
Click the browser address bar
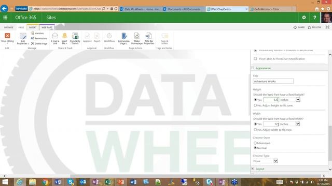click(x=67, y=9)
